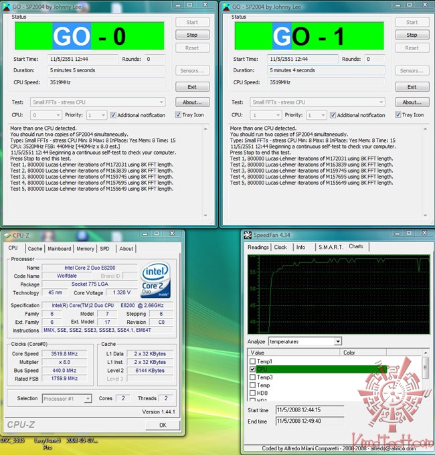This screenshot has width=435, height=455.
Task: Open the Test dropdown in left SP2004 window
Action: coord(98,102)
